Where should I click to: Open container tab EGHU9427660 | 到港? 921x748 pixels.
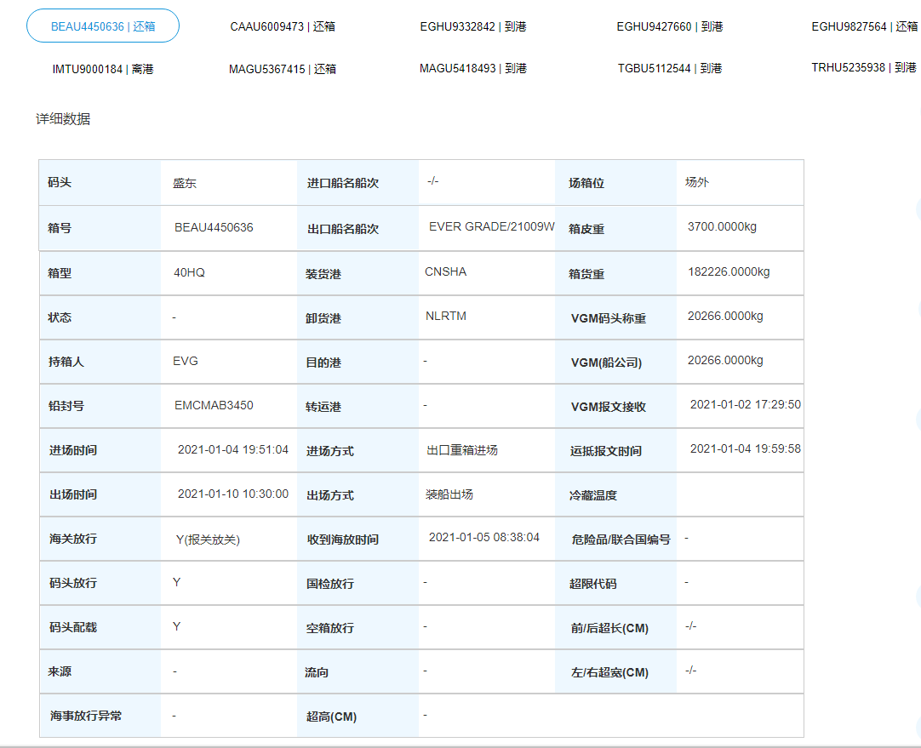click(670, 26)
